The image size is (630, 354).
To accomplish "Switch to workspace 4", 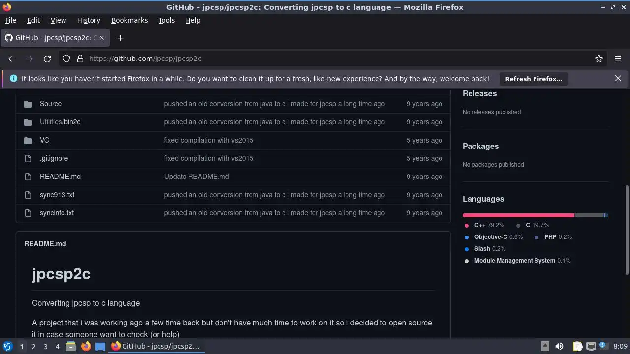I will pos(57,346).
